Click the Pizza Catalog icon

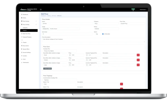(22, 24)
